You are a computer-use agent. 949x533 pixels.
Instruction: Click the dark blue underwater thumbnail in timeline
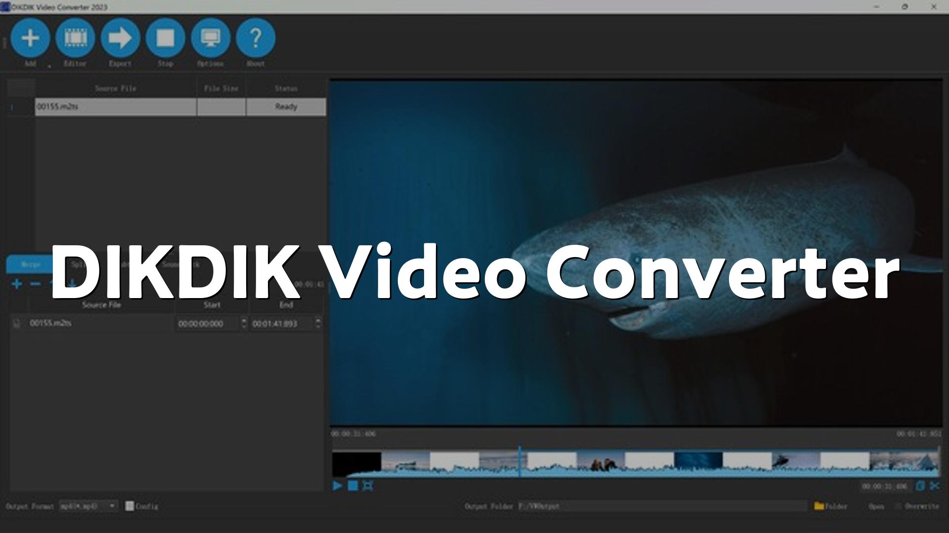[698, 463]
